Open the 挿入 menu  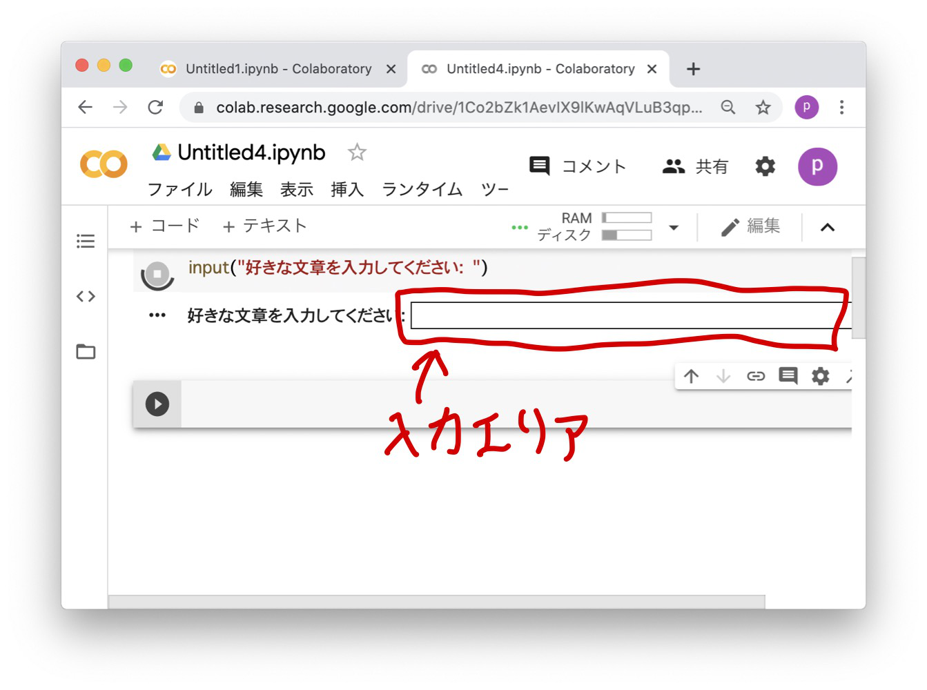(347, 189)
